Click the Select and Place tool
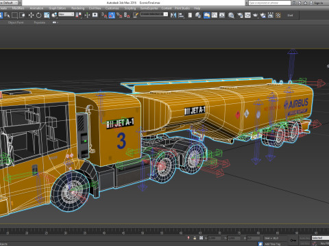The width and height of the screenshot is (329, 246). pyautogui.click(x=54, y=15)
